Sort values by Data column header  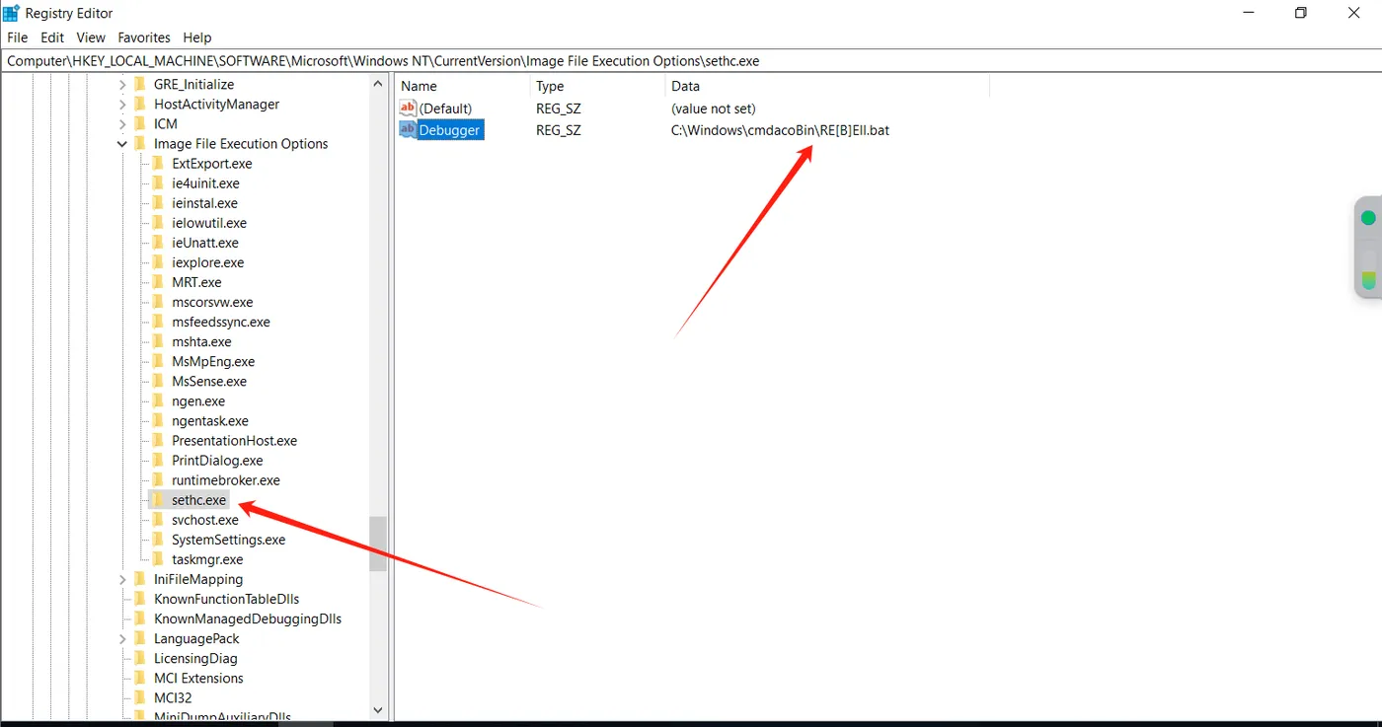827,86
